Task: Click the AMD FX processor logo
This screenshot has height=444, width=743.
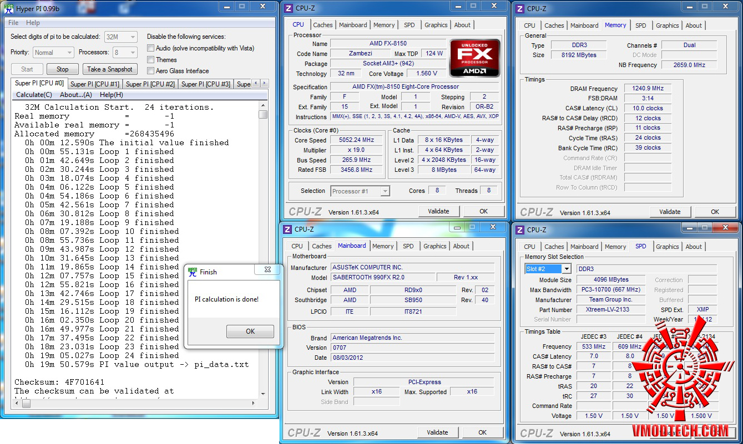Action: [474, 58]
